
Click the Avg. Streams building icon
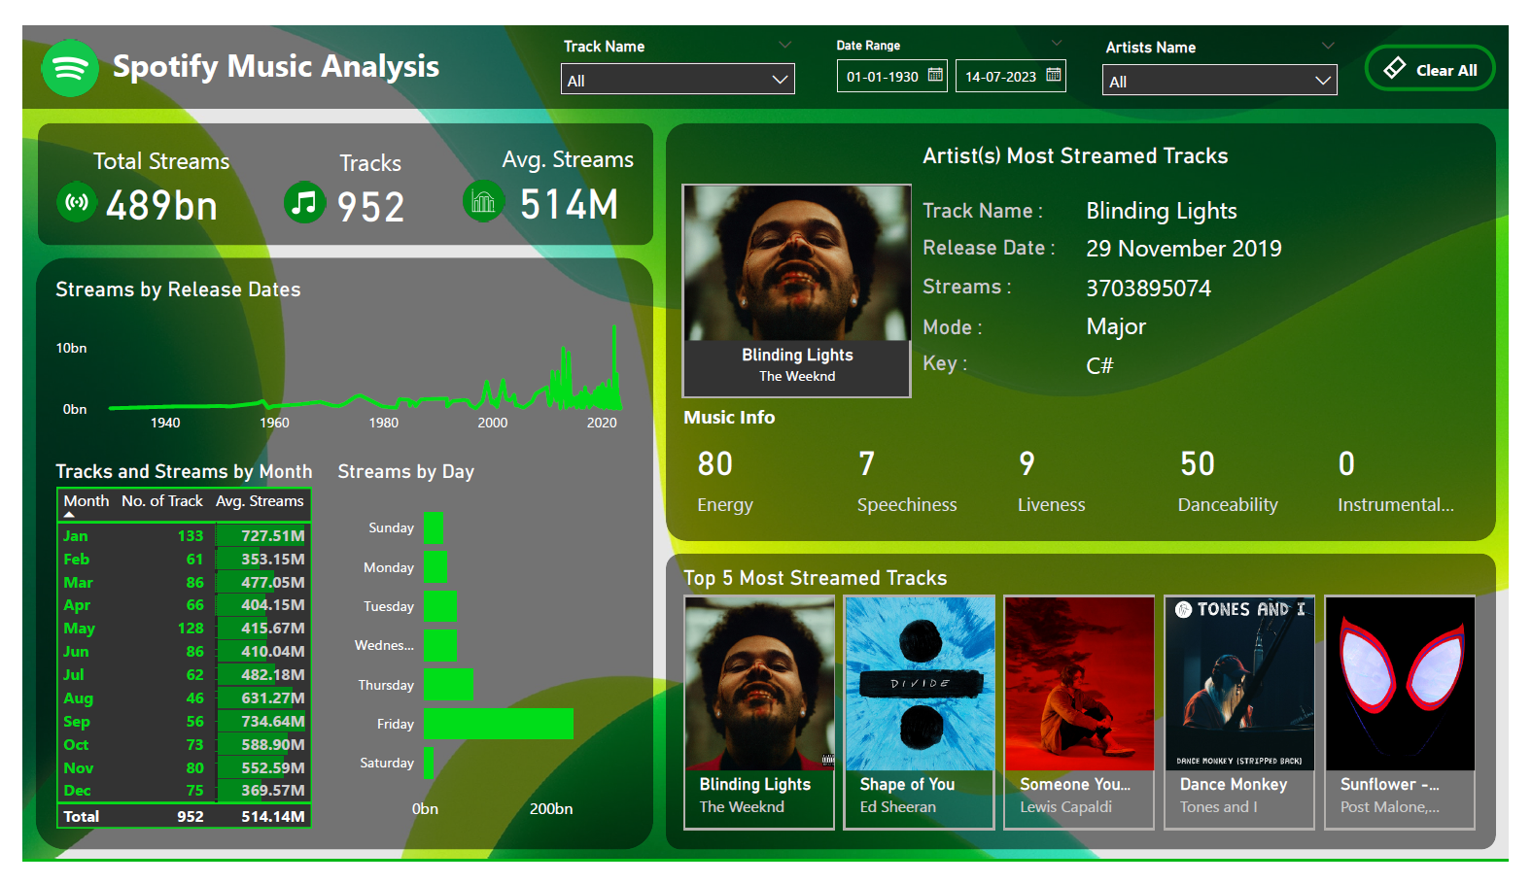pos(483,202)
